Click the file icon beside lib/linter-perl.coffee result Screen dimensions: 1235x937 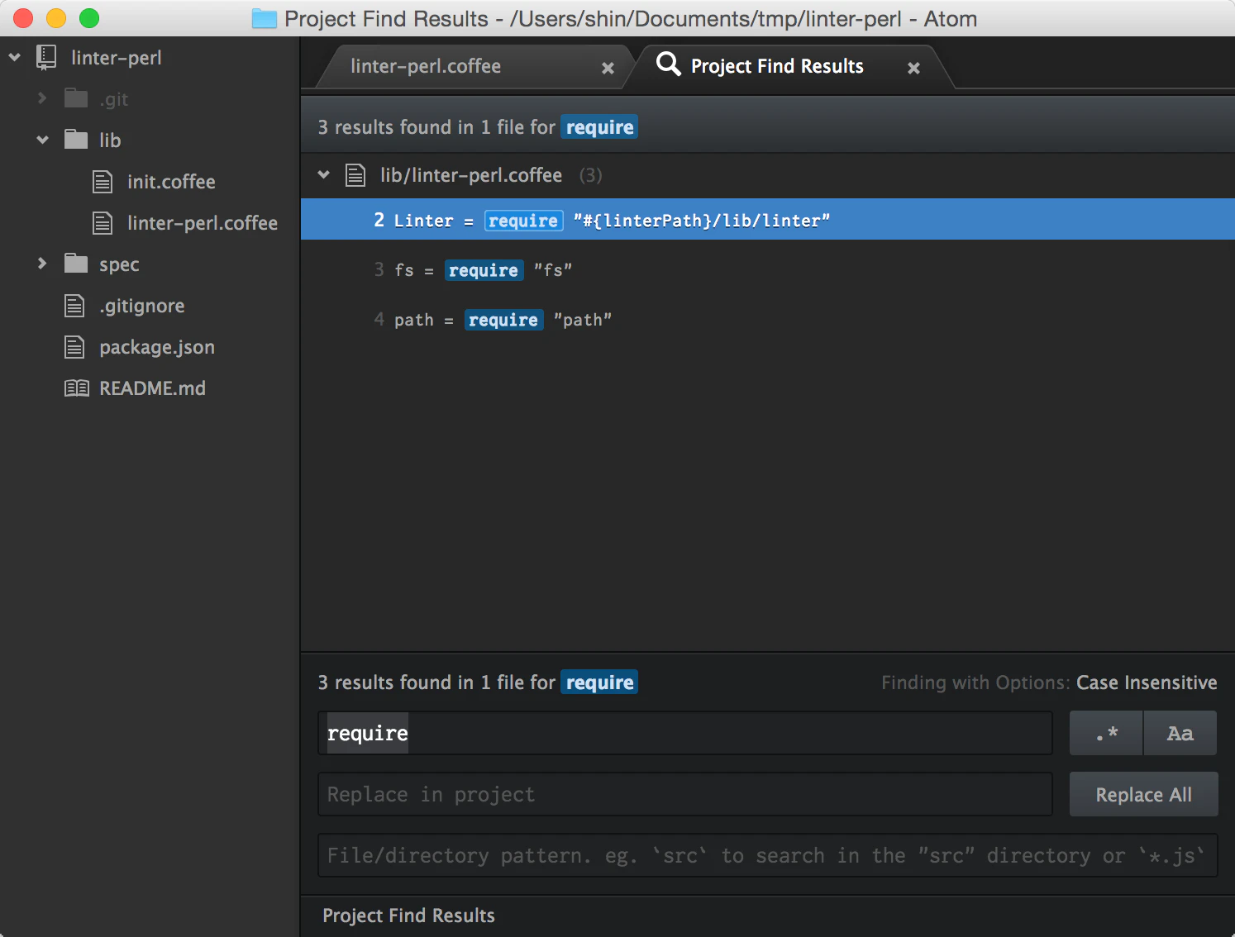355,175
